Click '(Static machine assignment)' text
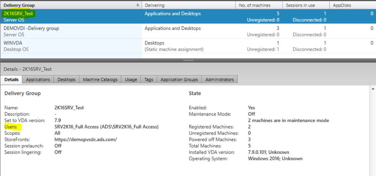Screen dimensions: 376x176 pos(174,50)
